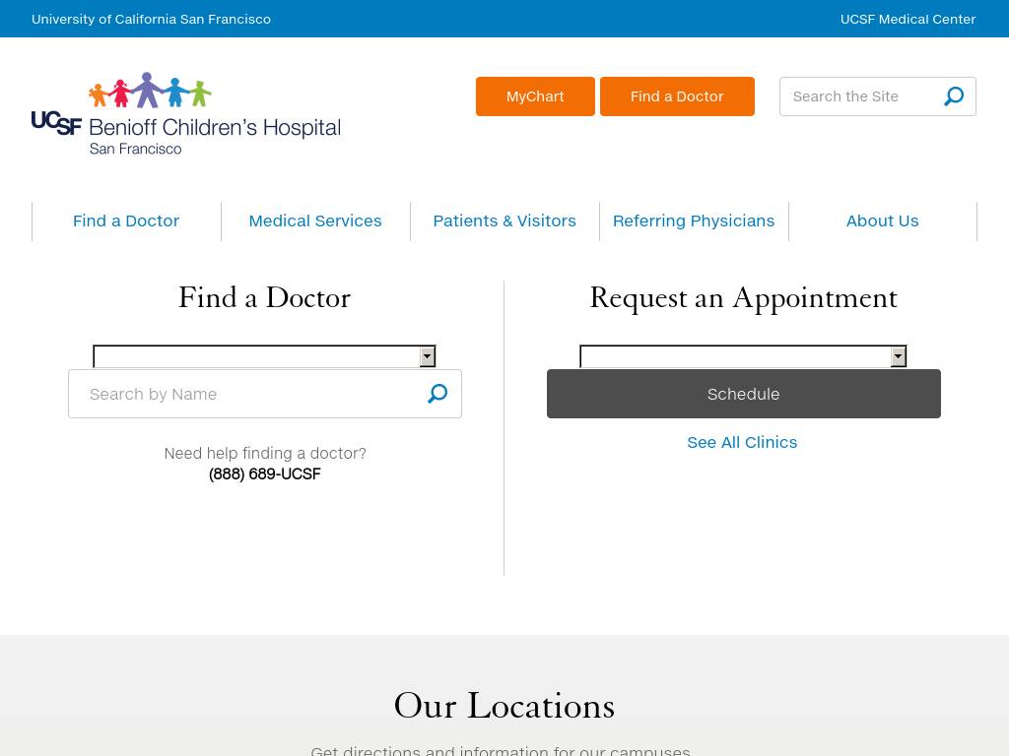Click the Our Locations heading

(x=504, y=705)
